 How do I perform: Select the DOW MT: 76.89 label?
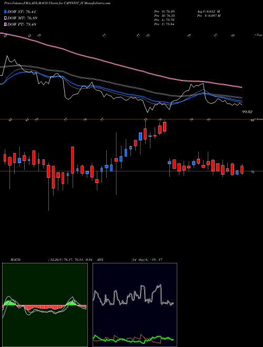(x=22, y=18)
